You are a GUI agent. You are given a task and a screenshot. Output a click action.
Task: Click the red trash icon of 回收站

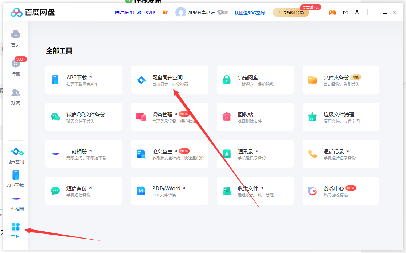pyautogui.click(x=227, y=117)
